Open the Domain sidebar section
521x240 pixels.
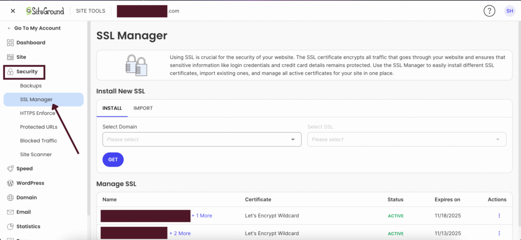tap(26, 197)
